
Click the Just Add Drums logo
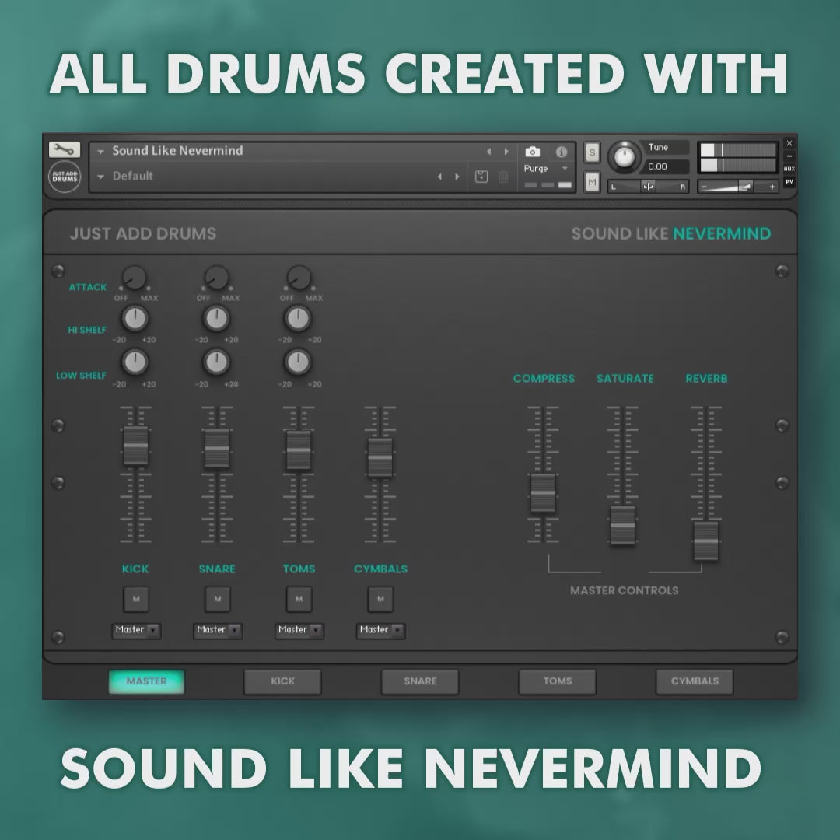(x=64, y=177)
